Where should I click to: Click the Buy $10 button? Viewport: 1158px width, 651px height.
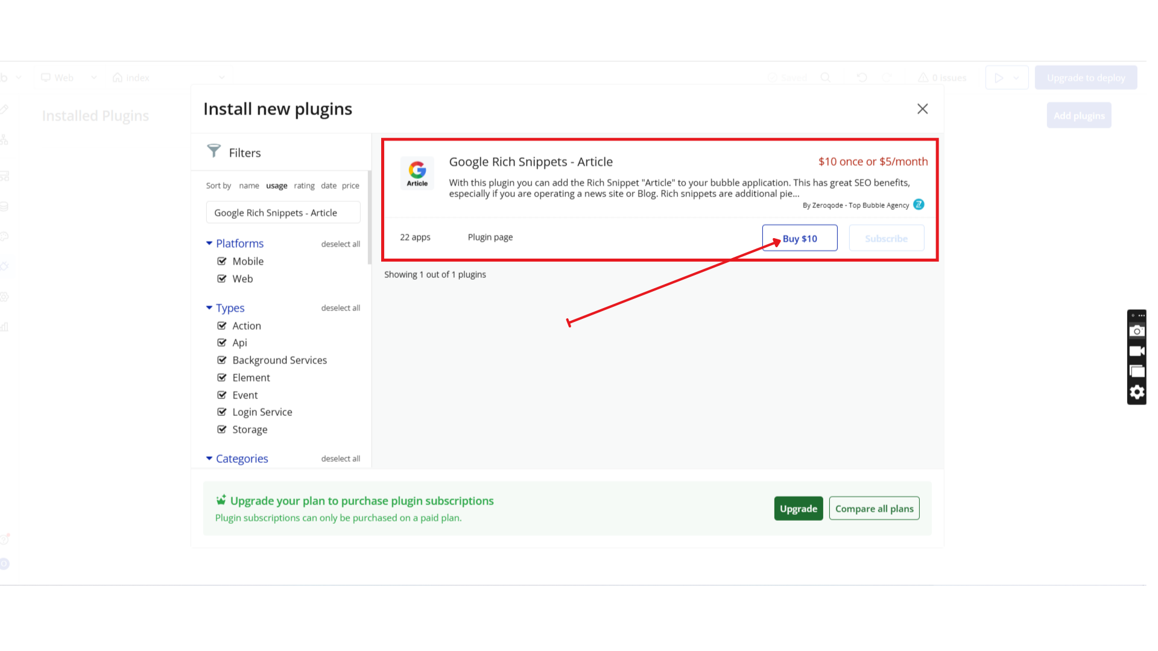[799, 238]
